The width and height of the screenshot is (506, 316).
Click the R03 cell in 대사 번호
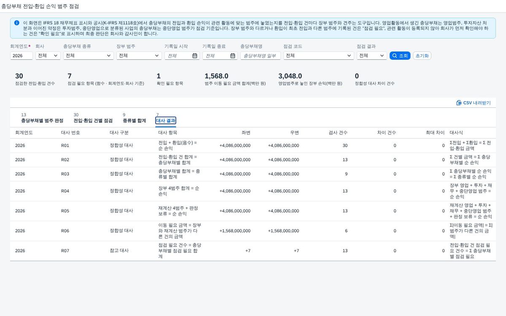click(65, 174)
